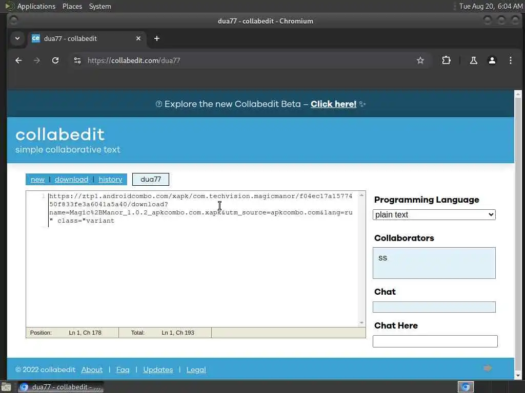The width and height of the screenshot is (525, 393).
Task: Open the System menu
Action: (x=100, y=6)
